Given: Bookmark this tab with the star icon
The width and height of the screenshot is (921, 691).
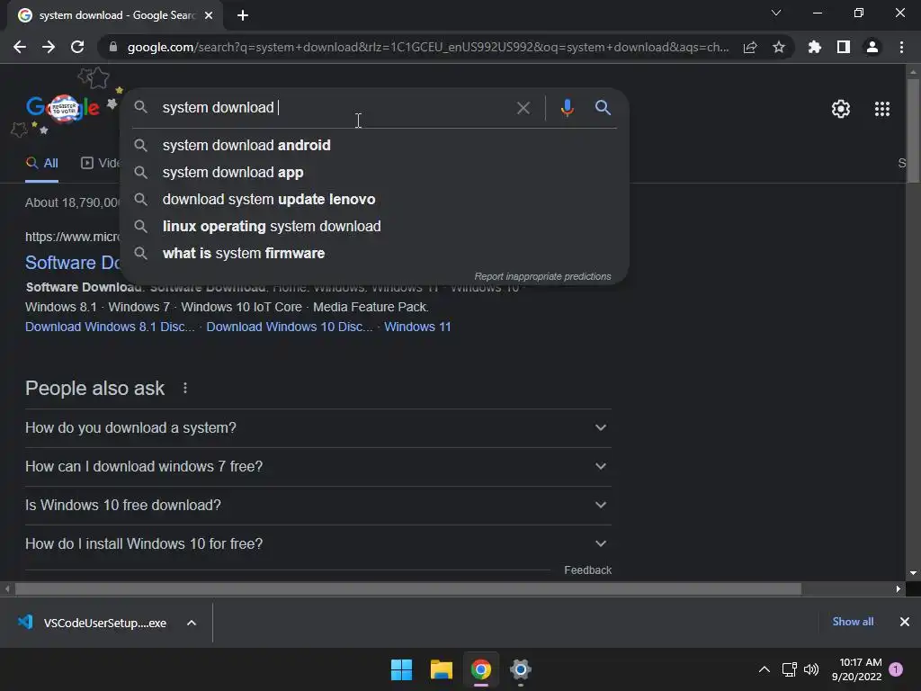Looking at the screenshot, I should point(779,47).
